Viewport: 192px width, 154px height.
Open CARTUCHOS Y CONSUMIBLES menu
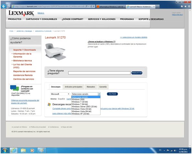(41, 19)
